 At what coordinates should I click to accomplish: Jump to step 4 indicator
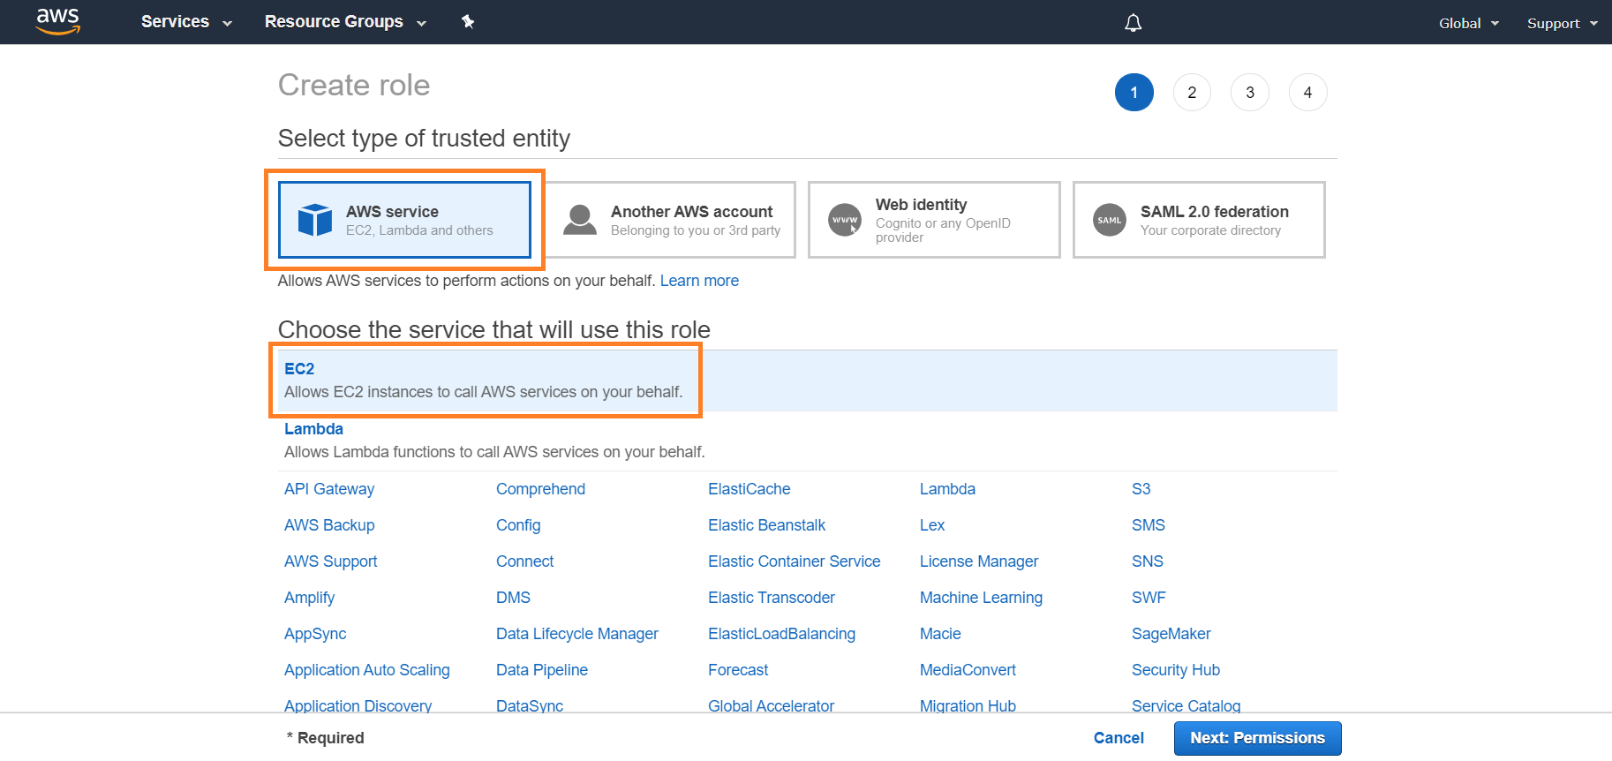pyautogui.click(x=1307, y=93)
